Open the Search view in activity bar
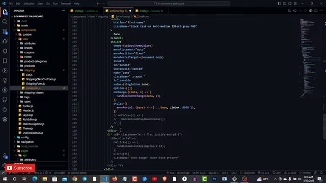Viewport: 326px width, 183px height. coord(5,22)
